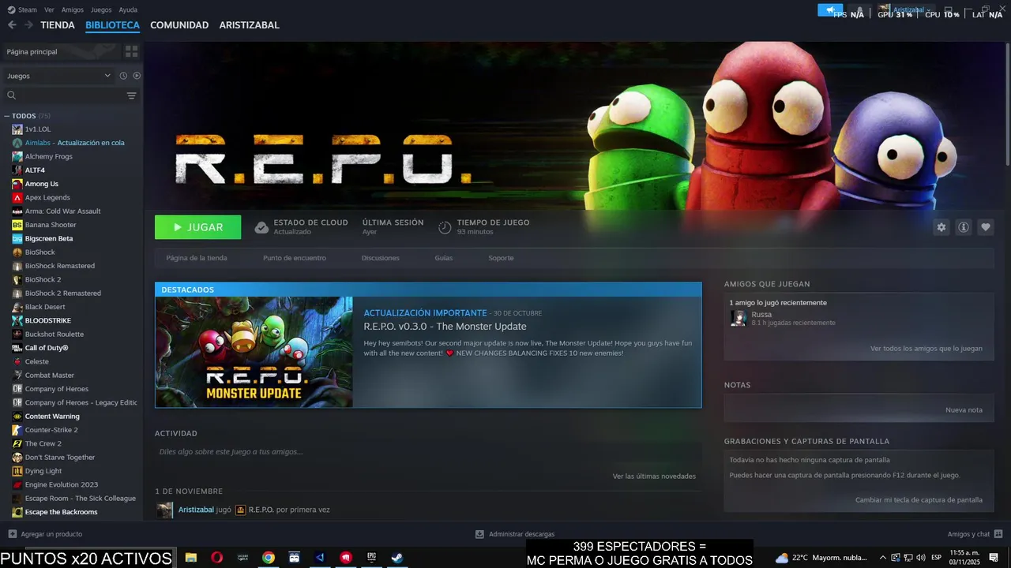The height and width of the screenshot is (568, 1011).
Task: Click Ver las últimas novedades
Action: (654, 476)
